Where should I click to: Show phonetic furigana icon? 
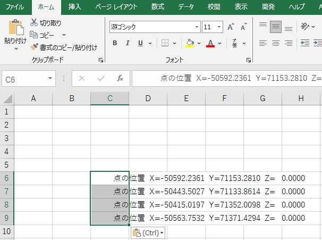(235, 43)
